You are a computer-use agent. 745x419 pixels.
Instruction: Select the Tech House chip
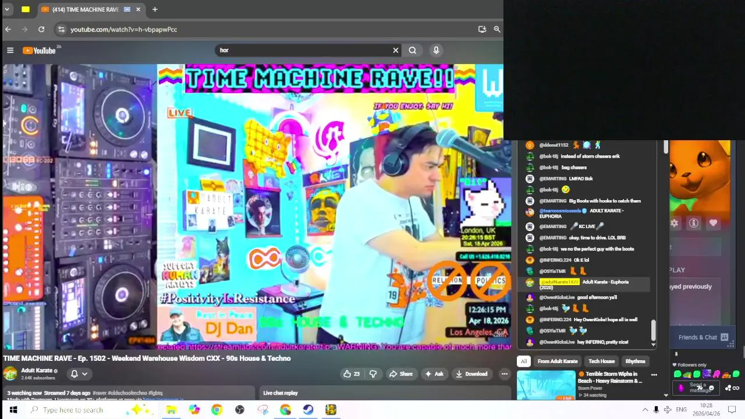[x=602, y=361]
